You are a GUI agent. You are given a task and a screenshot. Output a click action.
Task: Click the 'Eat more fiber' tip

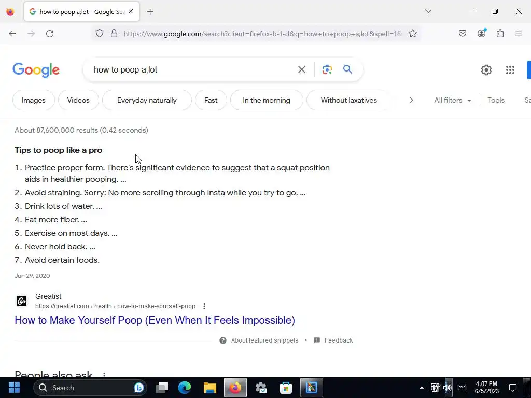(x=56, y=220)
